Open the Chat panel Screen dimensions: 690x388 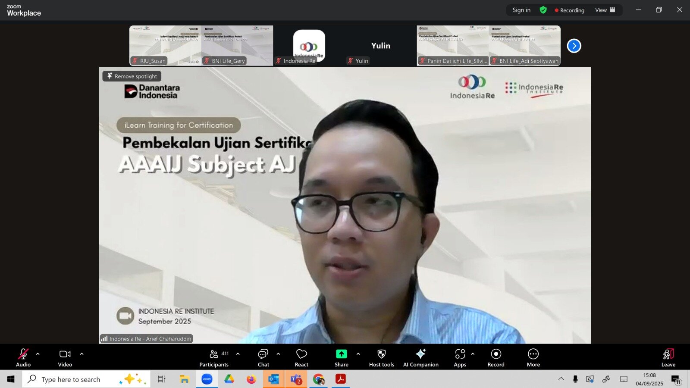(263, 358)
